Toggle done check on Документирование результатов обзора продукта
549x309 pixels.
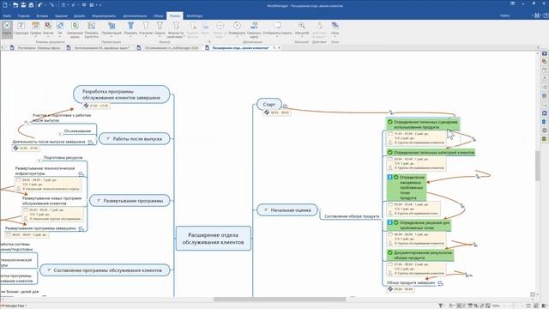(x=390, y=252)
